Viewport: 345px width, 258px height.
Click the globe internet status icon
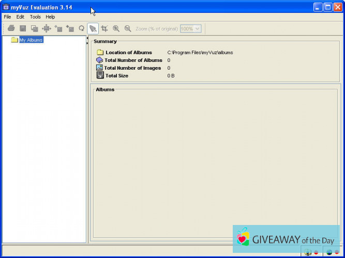pyautogui.click(x=329, y=252)
